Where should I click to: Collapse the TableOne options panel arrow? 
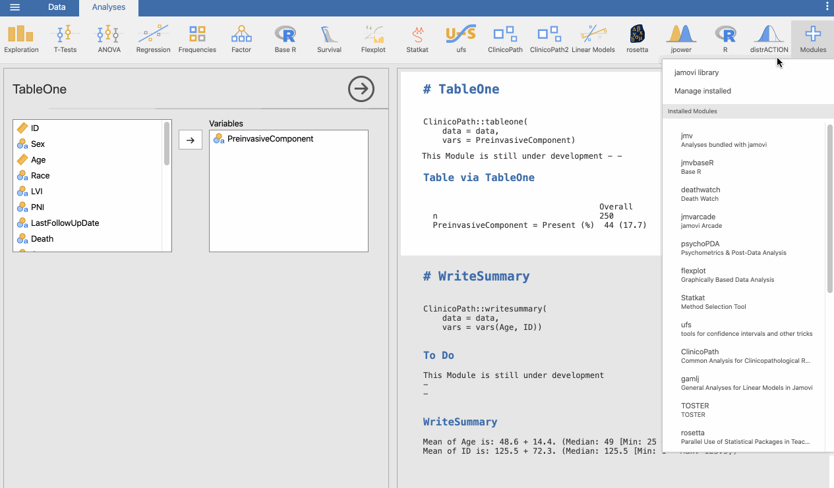tap(361, 89)
